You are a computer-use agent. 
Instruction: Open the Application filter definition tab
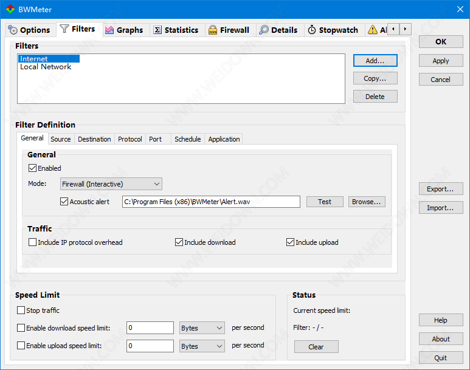click(x=224, y=139)
